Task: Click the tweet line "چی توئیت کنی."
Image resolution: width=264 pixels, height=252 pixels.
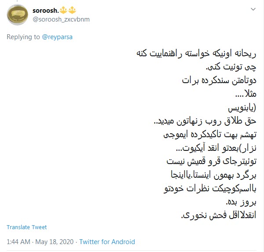Action: [x=230, y=68]
